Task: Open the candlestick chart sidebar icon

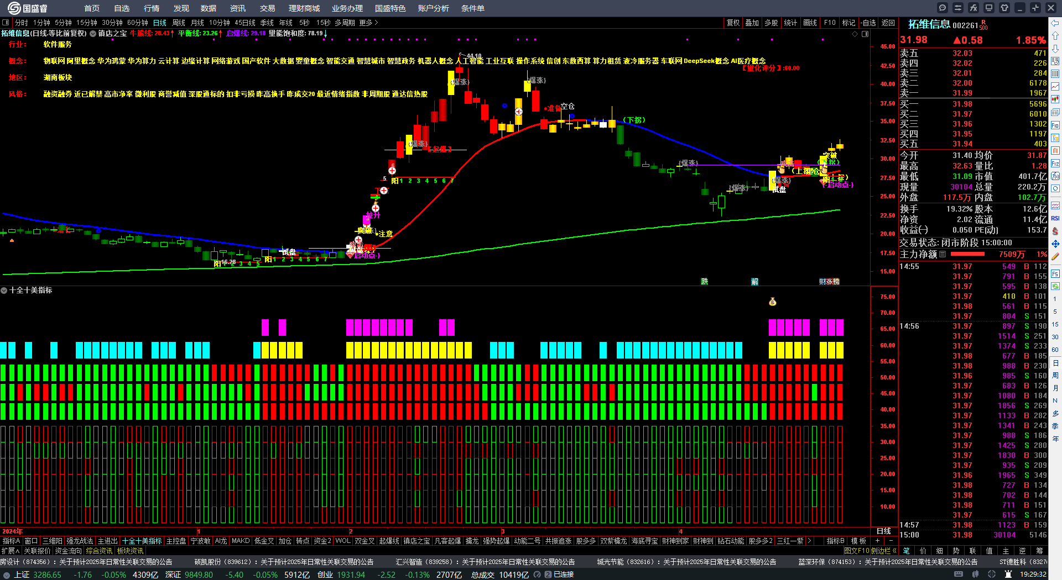Action: [x=1055, y=99]
